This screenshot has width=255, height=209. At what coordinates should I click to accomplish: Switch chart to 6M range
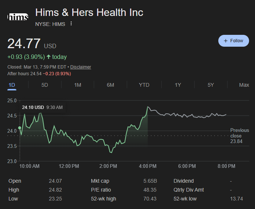tap(110, 85)
